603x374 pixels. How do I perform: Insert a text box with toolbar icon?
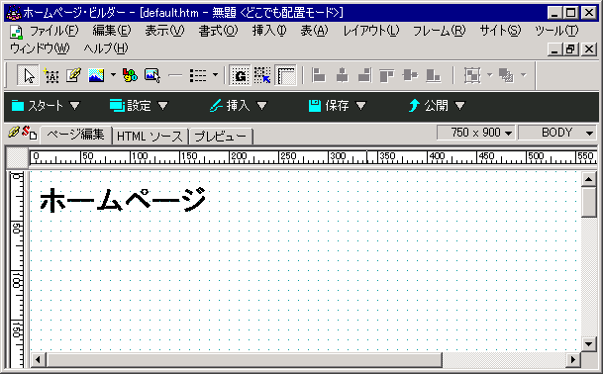tap(51, 75)
